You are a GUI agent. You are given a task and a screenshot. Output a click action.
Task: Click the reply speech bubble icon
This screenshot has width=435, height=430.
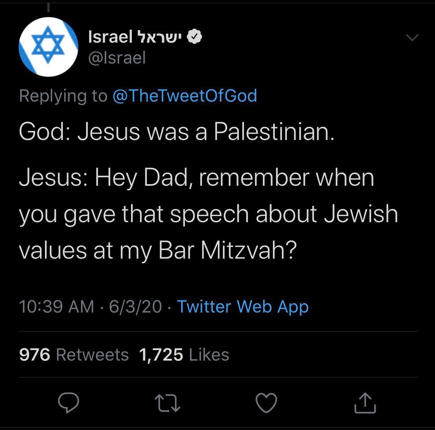[69, 403]
